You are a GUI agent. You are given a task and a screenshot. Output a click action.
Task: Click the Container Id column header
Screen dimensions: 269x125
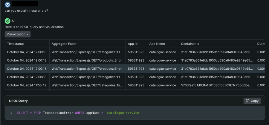click(190, 44)
